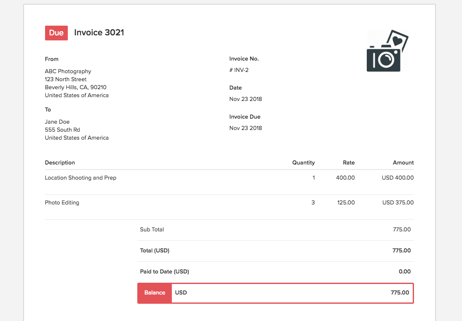The image size is (462, 321).
Task: Click the Paid to Date row
Action: point(164,271)
